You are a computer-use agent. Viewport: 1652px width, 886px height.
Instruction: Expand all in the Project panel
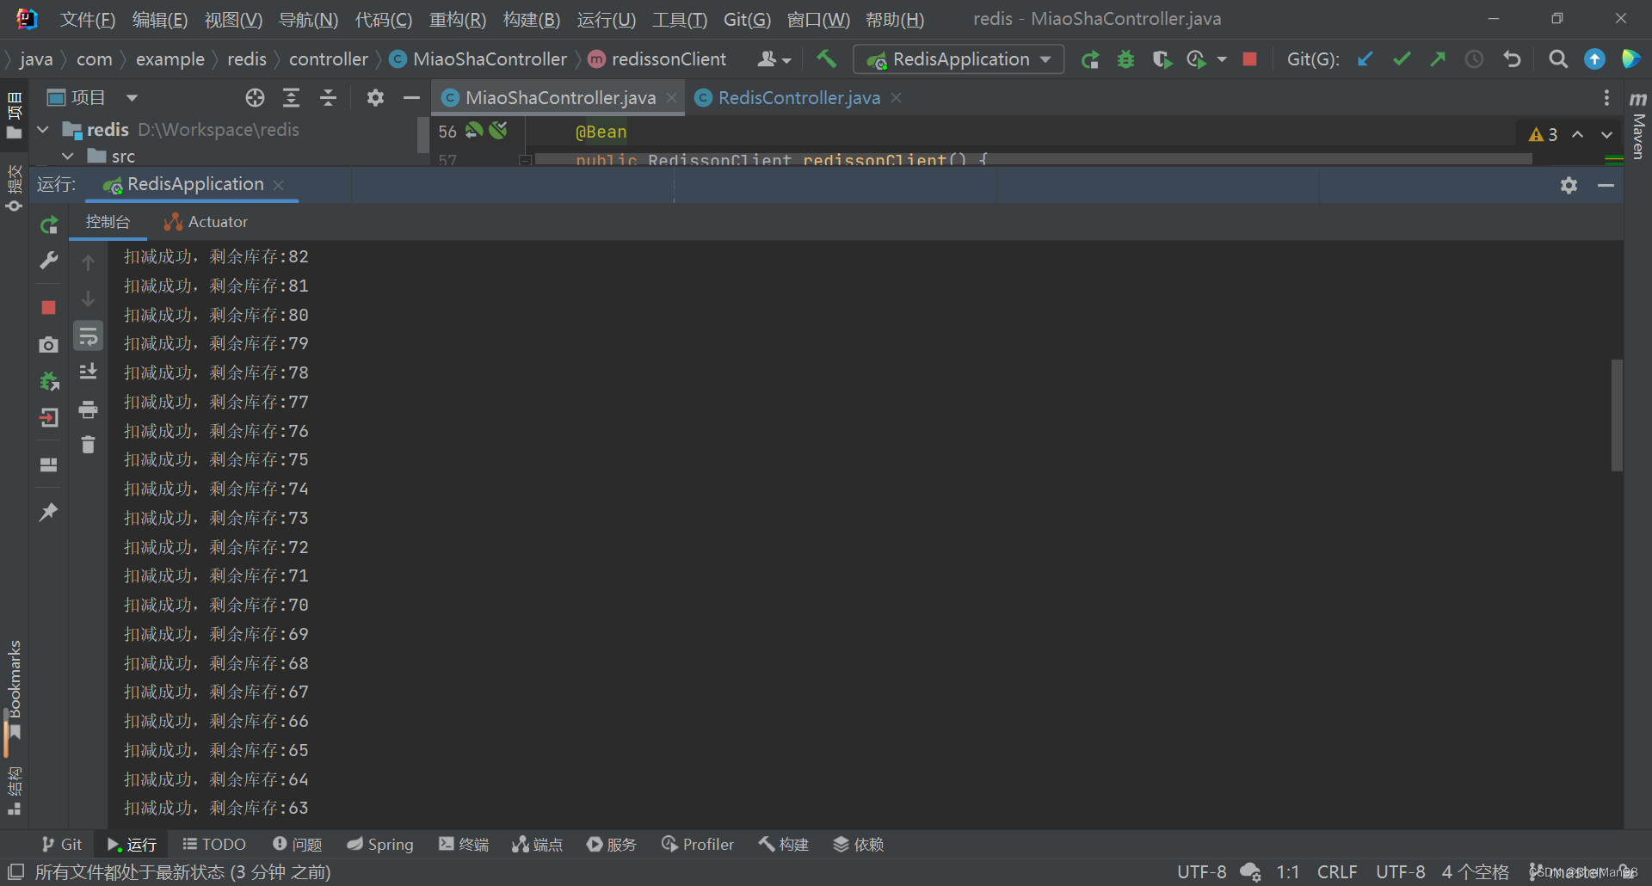(x=292, y=98)
